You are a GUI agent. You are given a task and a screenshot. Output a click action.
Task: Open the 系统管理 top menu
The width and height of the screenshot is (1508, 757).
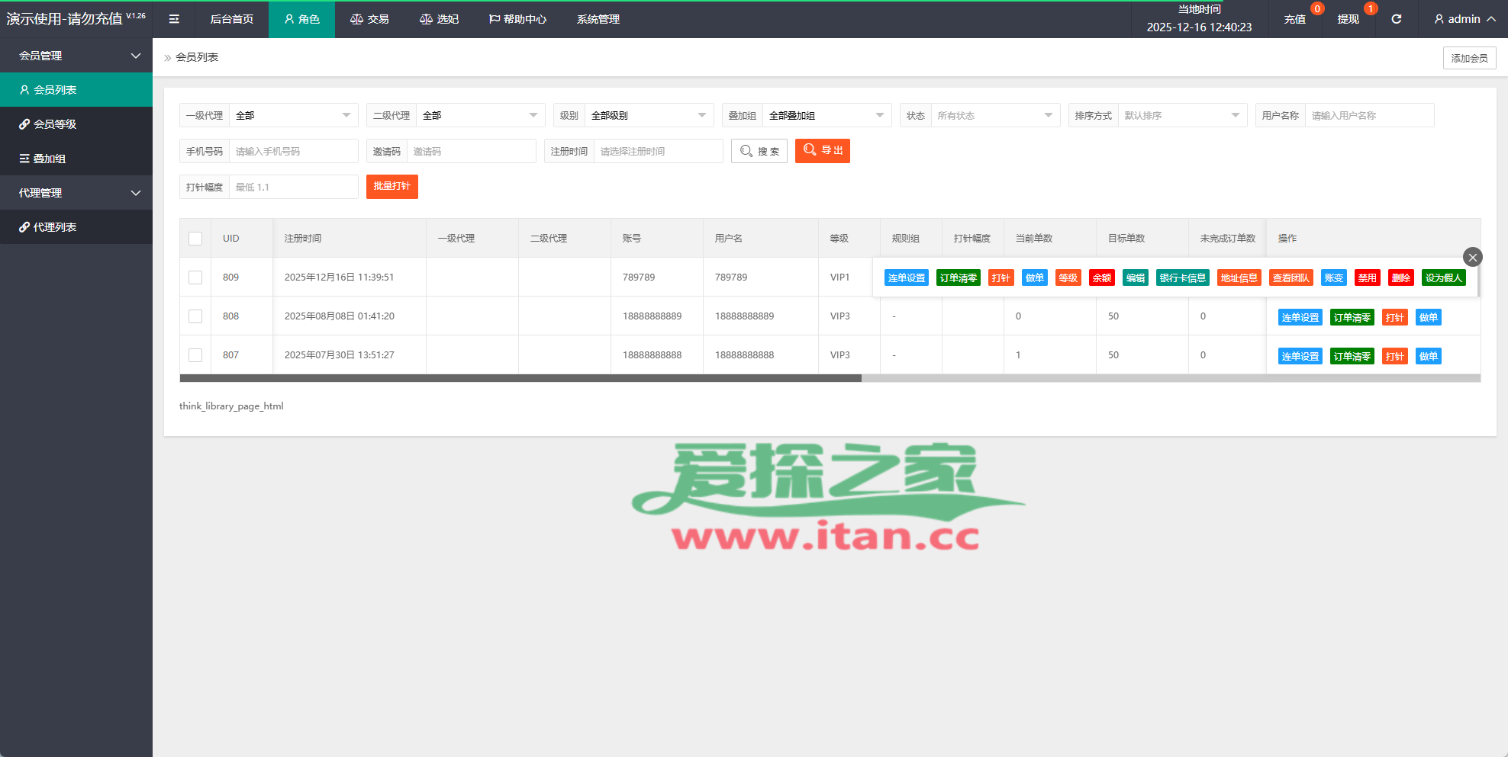pos(598,19)
